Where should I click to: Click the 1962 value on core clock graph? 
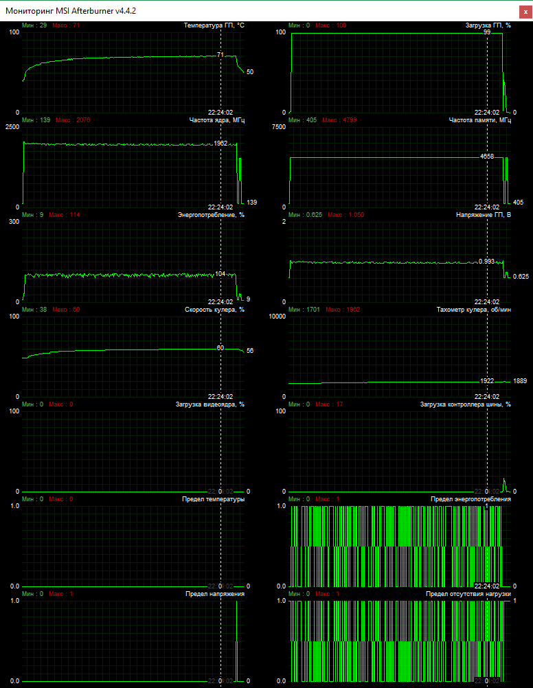(220, 144)
